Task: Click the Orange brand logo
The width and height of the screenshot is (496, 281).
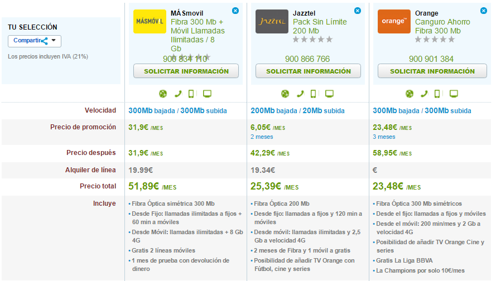Action: pos(394,22)
